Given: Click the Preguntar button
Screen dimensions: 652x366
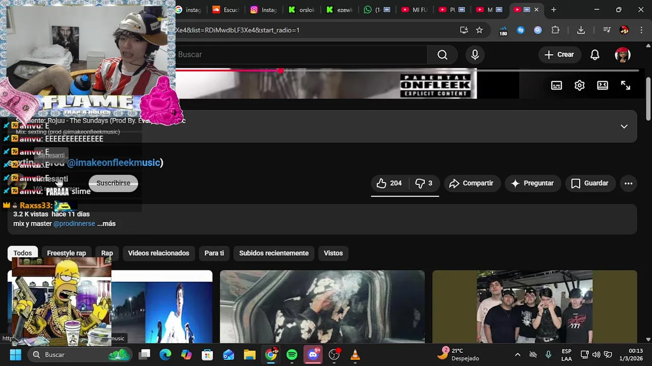Looking at the screenshot, I should pos(533,183).
